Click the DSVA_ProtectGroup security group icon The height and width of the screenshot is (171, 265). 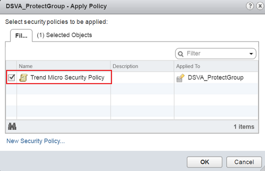(180, 78)
